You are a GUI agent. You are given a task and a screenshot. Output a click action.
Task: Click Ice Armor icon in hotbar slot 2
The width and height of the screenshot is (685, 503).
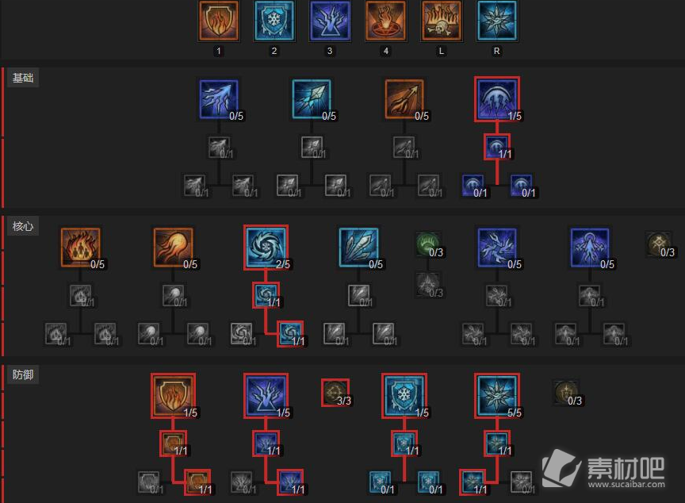274,21
